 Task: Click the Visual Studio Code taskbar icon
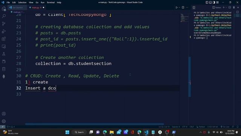pos(146,132)
